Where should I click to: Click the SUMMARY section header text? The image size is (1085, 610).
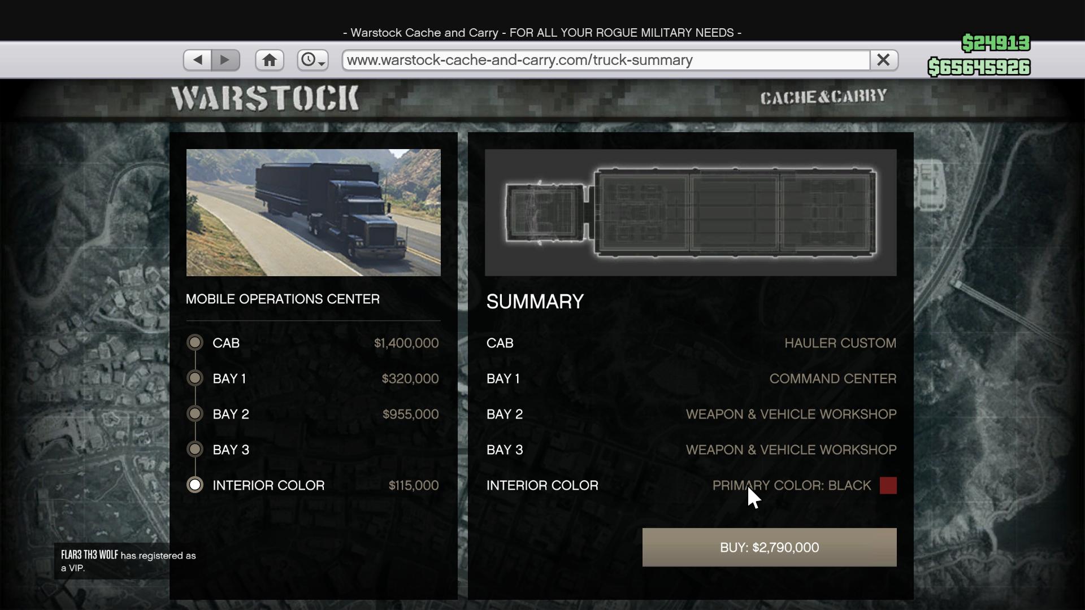tap(535, 301)
